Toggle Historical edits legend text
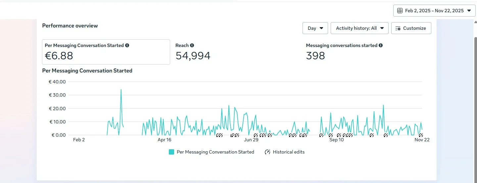 click(x=289, y=152)
